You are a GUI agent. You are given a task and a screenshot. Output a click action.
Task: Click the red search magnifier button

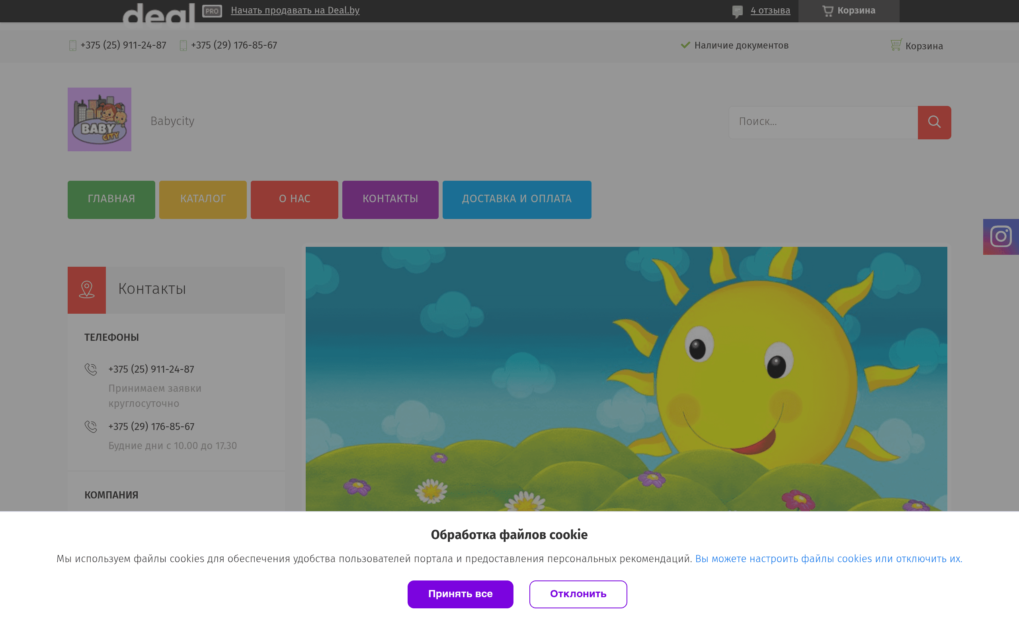coord(934,122)
